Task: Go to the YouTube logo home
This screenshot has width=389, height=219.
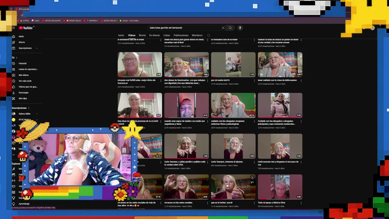Action: (26, 28)
